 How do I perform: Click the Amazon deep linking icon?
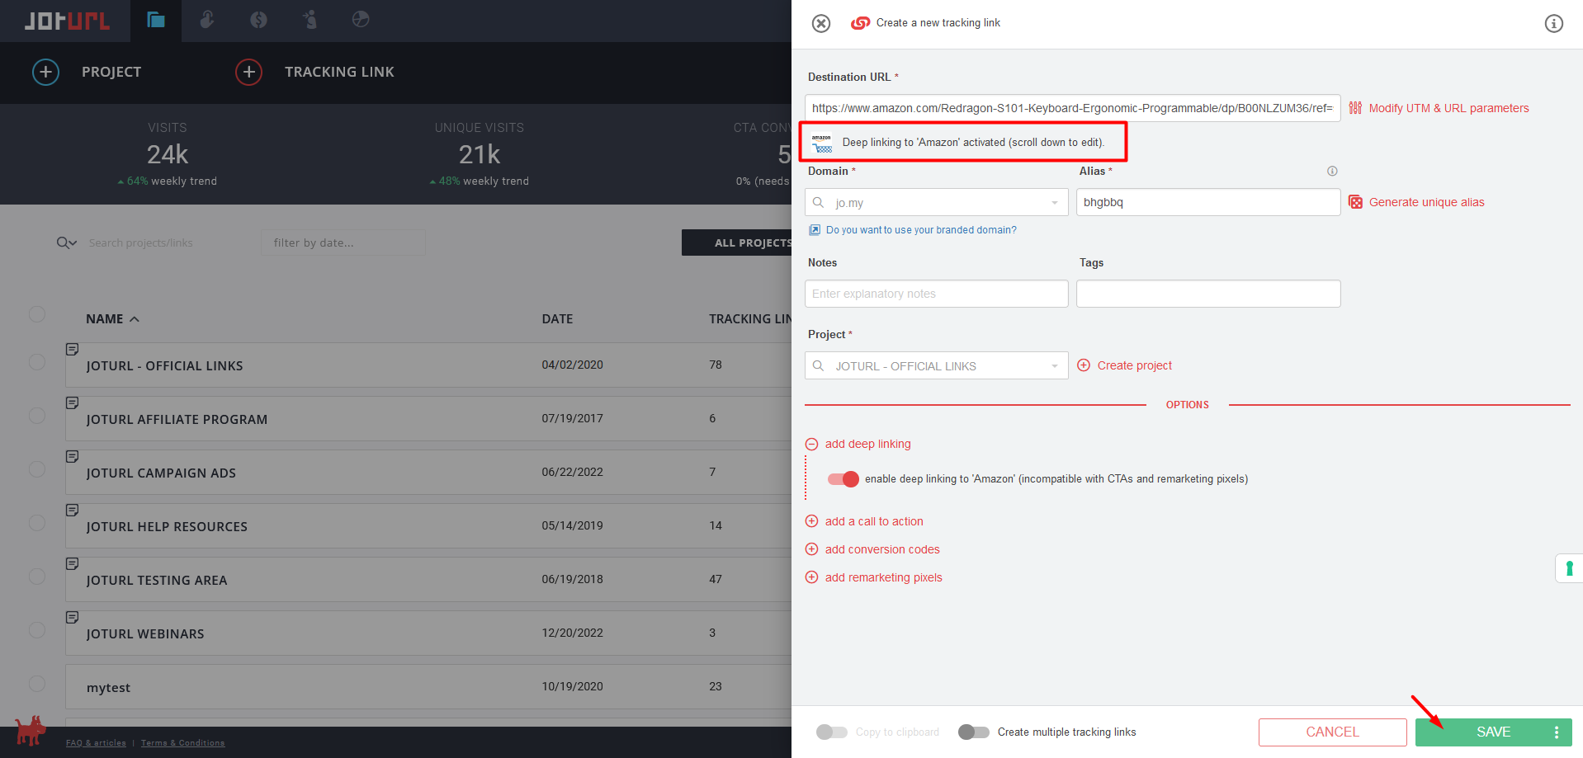point(822,144)
